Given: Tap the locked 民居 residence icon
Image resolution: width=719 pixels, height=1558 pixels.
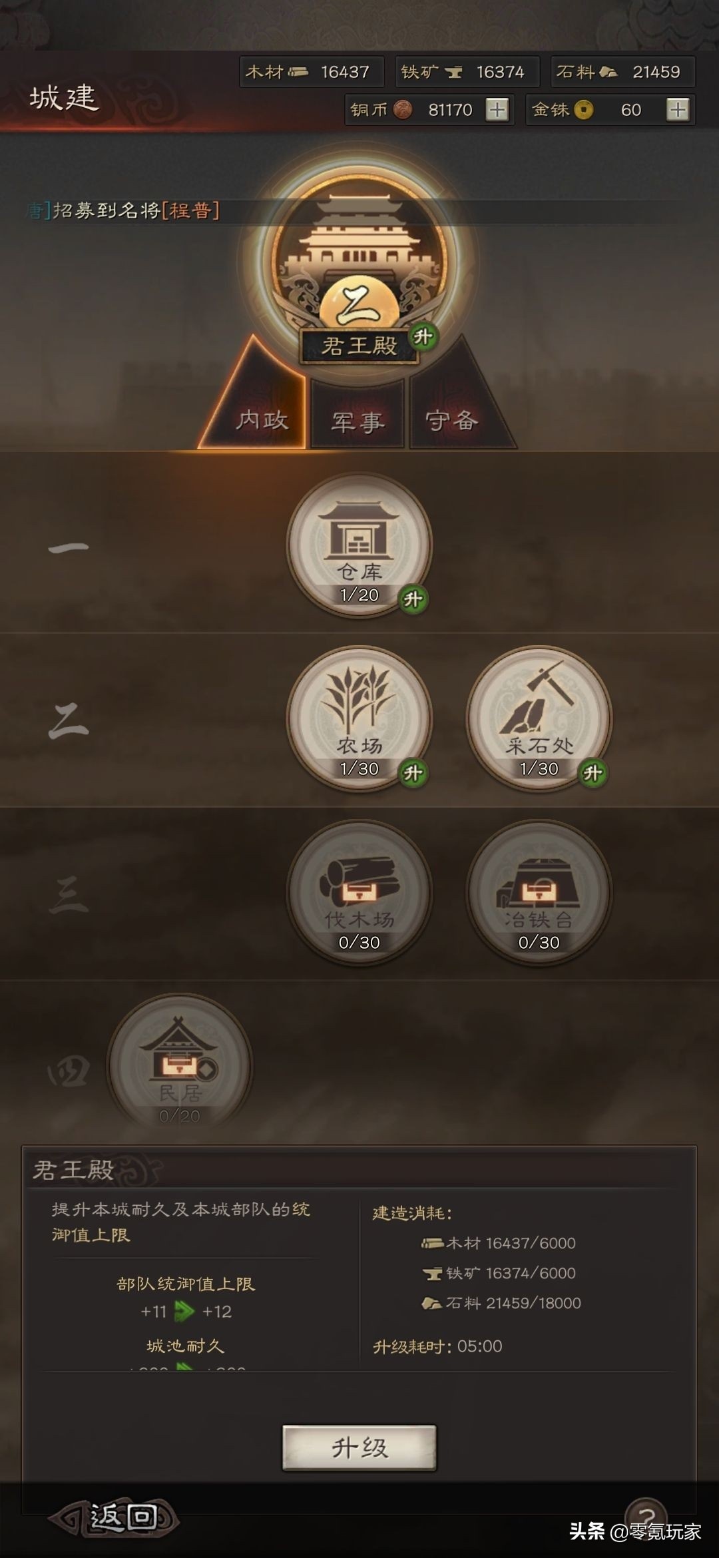Looking at the screenshot, I should (x=180, y=1065).
